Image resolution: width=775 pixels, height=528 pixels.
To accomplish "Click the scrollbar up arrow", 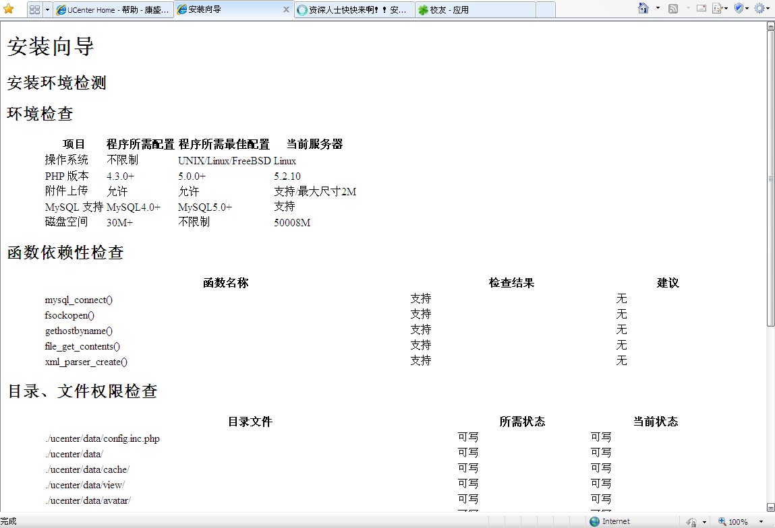I will (x=770, y=26).
